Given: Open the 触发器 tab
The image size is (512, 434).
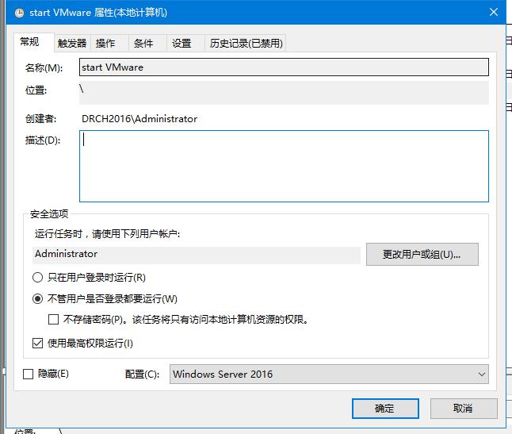Looking at the screenshot, I should [72, 43].
